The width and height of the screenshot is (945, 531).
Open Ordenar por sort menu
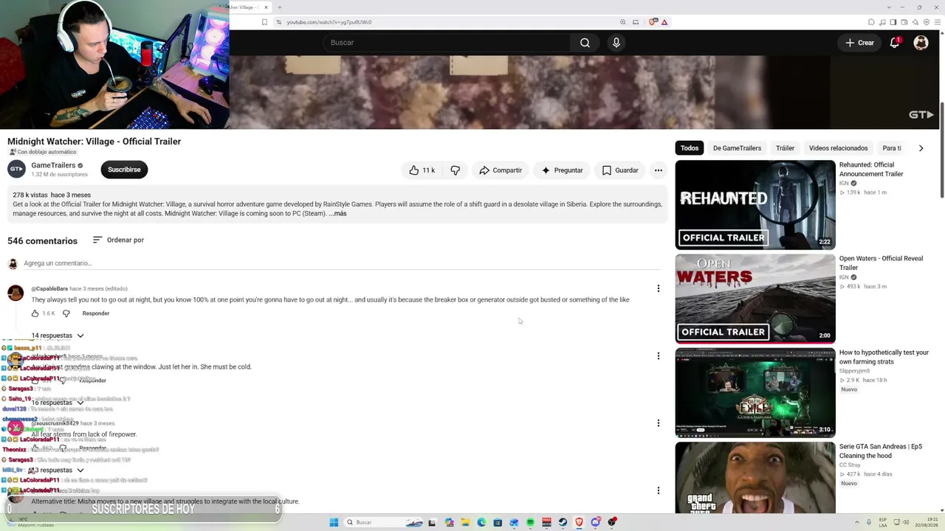click(x=118, y=240)
